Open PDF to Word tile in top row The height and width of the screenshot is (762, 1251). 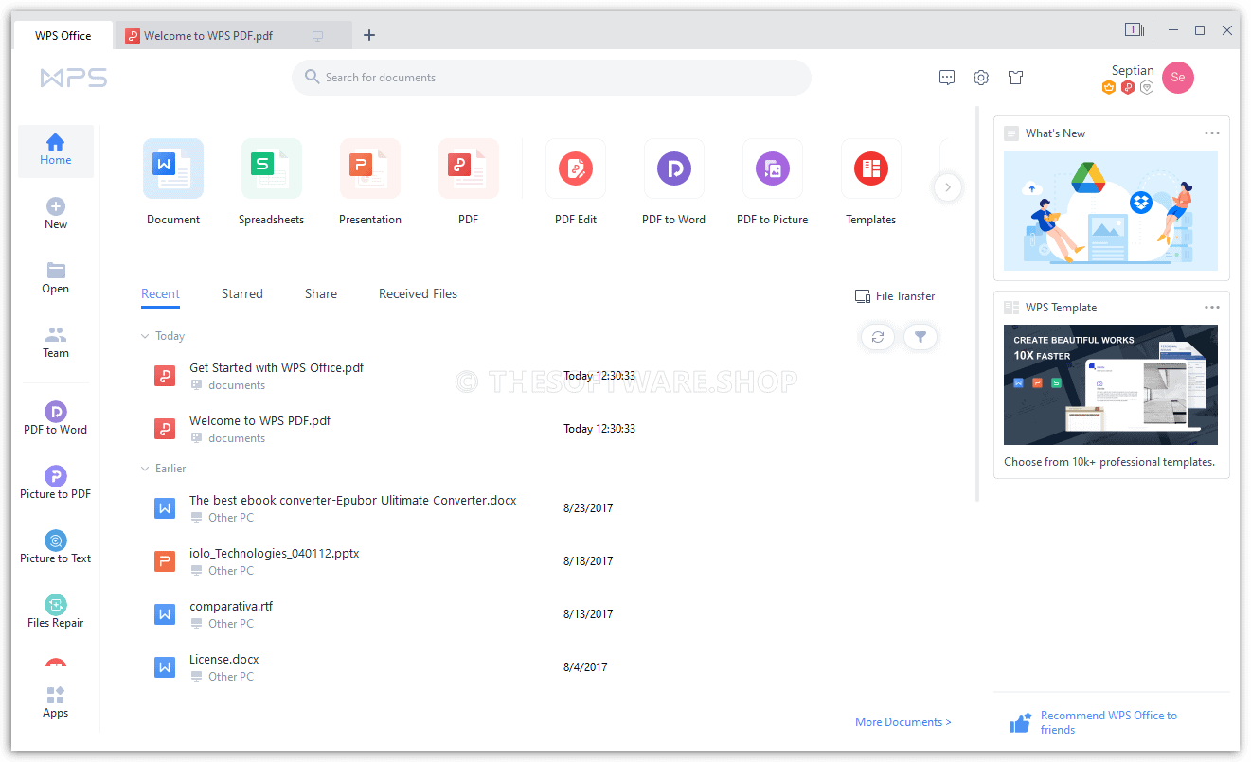[674, 182]
